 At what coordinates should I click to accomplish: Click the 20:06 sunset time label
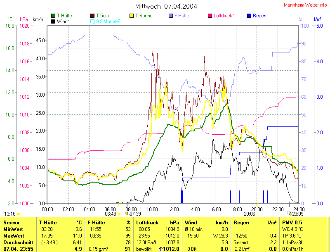tap(249, 214)
